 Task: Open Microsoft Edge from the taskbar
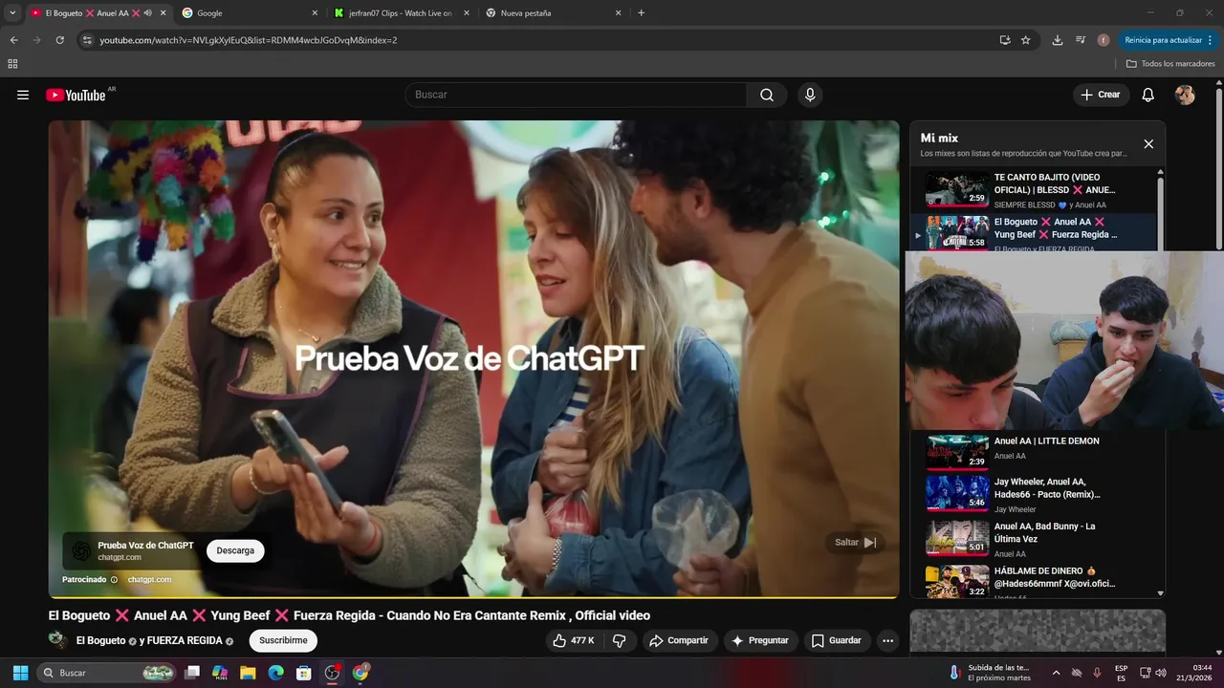coord(275,673)
